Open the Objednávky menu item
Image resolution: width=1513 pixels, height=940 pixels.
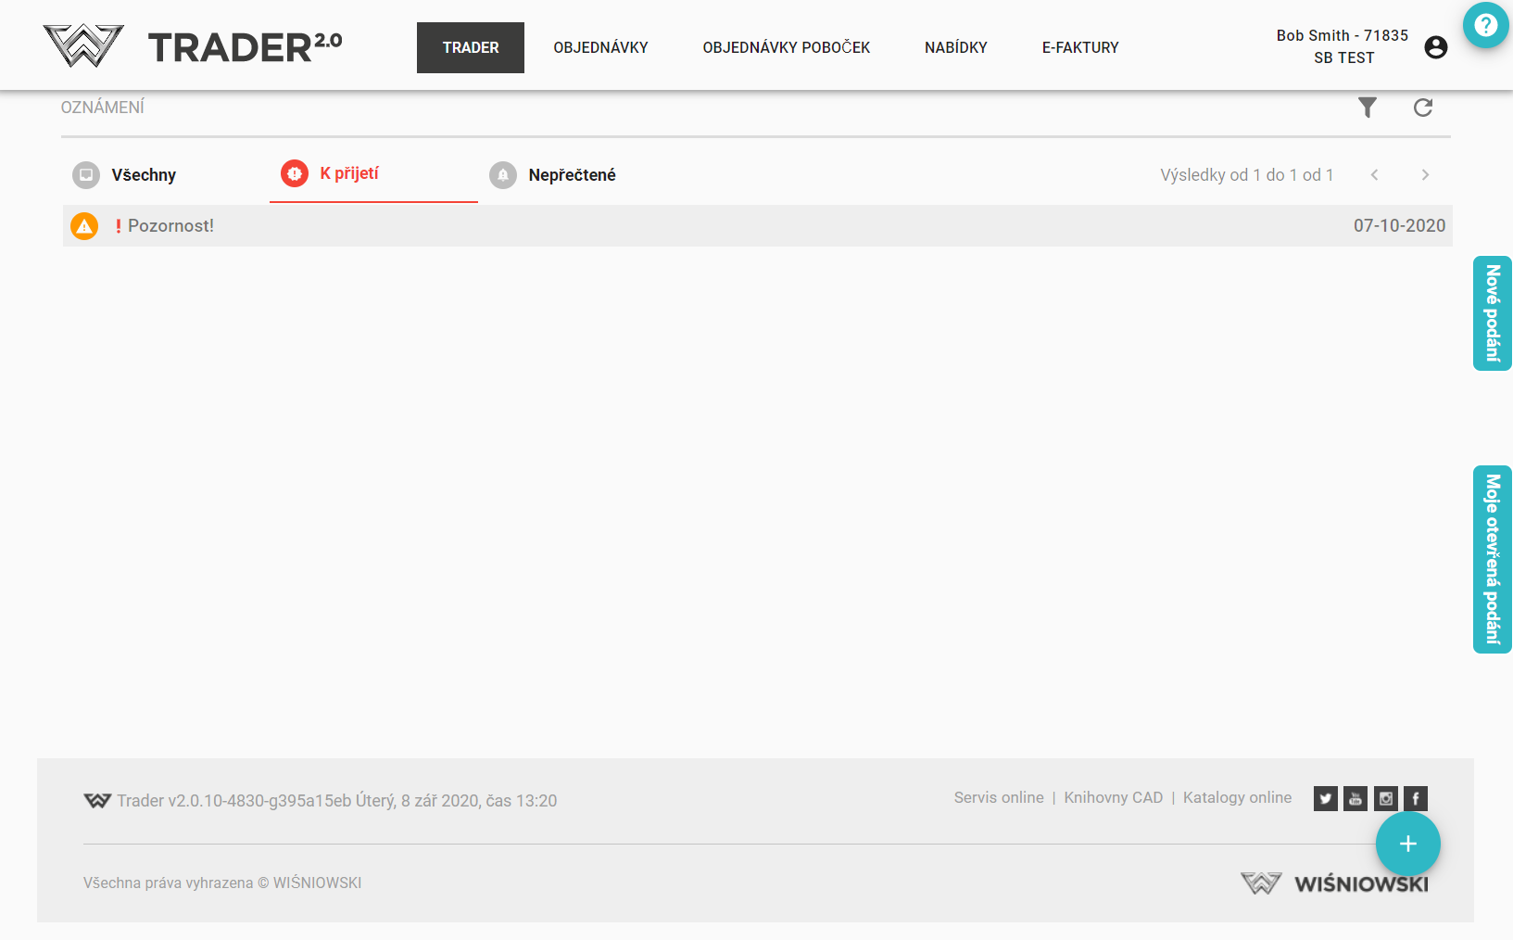tap(600, 47)
